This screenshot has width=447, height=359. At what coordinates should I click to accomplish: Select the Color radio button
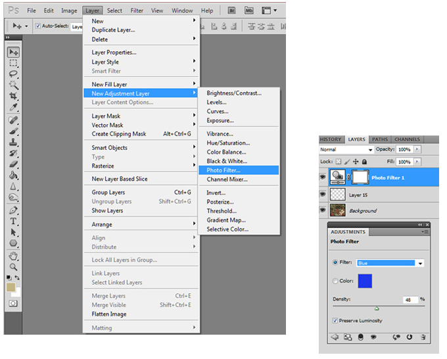pyautogui.click(x=335, y=281)
